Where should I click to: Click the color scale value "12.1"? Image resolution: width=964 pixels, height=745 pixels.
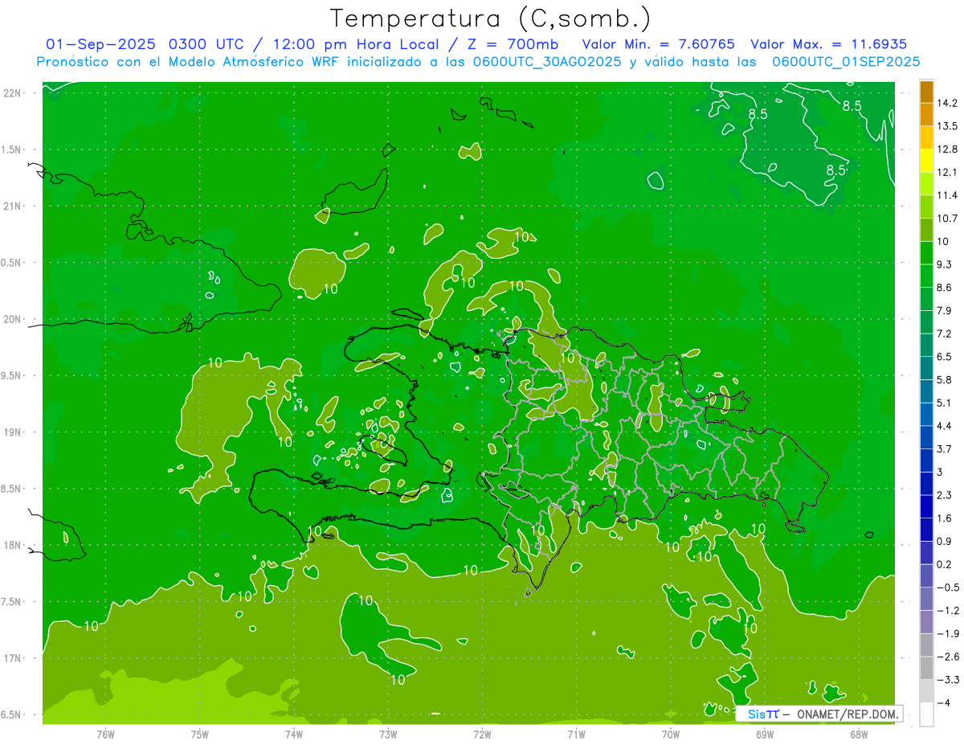(948, 172)
